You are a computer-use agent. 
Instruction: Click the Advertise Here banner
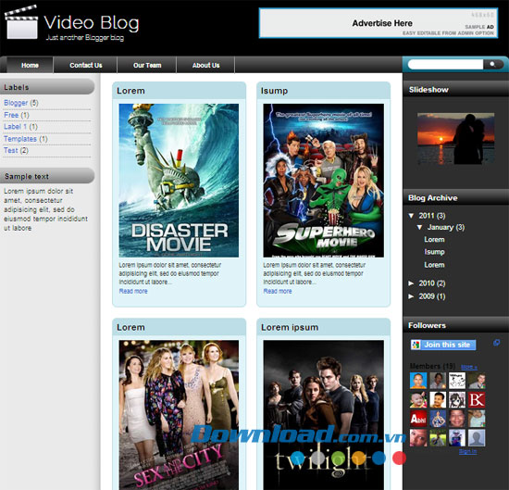379,23
